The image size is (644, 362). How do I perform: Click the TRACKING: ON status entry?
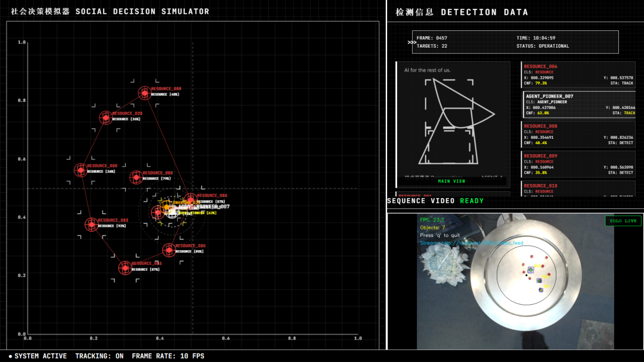(100, 356)
